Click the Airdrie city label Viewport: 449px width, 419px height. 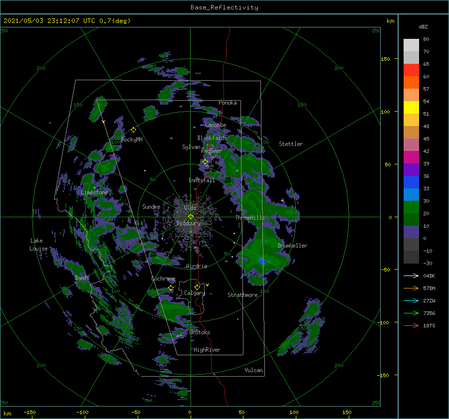tap(197, 266)
